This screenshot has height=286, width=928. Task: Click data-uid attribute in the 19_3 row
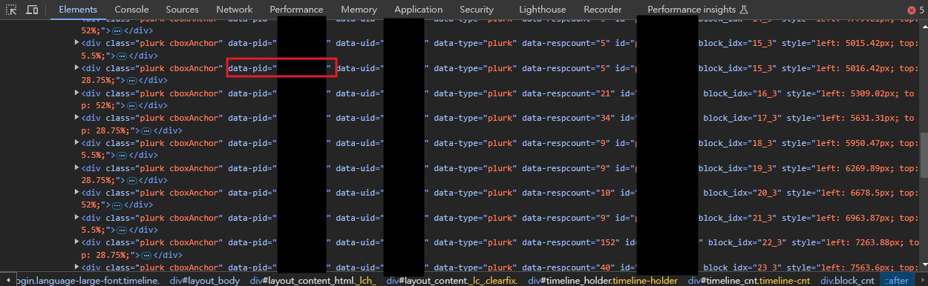tap(383, 167)
